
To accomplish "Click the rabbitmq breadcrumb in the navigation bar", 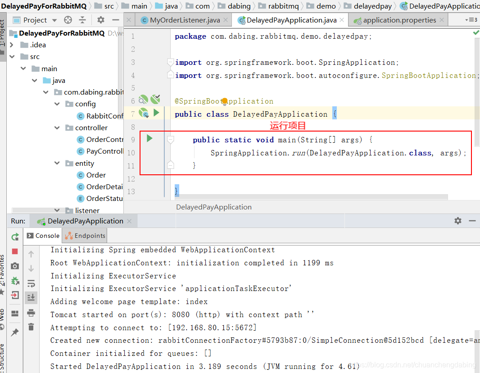I will [x=279, y=6].
